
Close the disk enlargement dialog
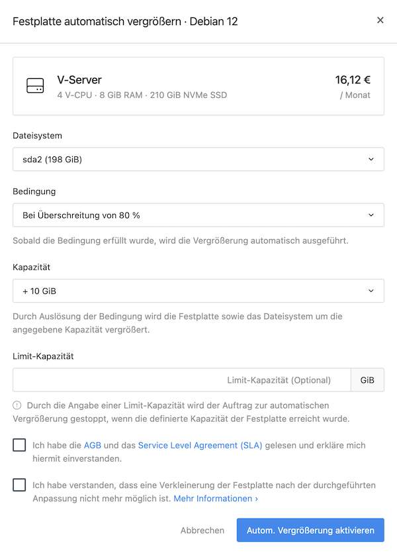[x=380, y=20]
